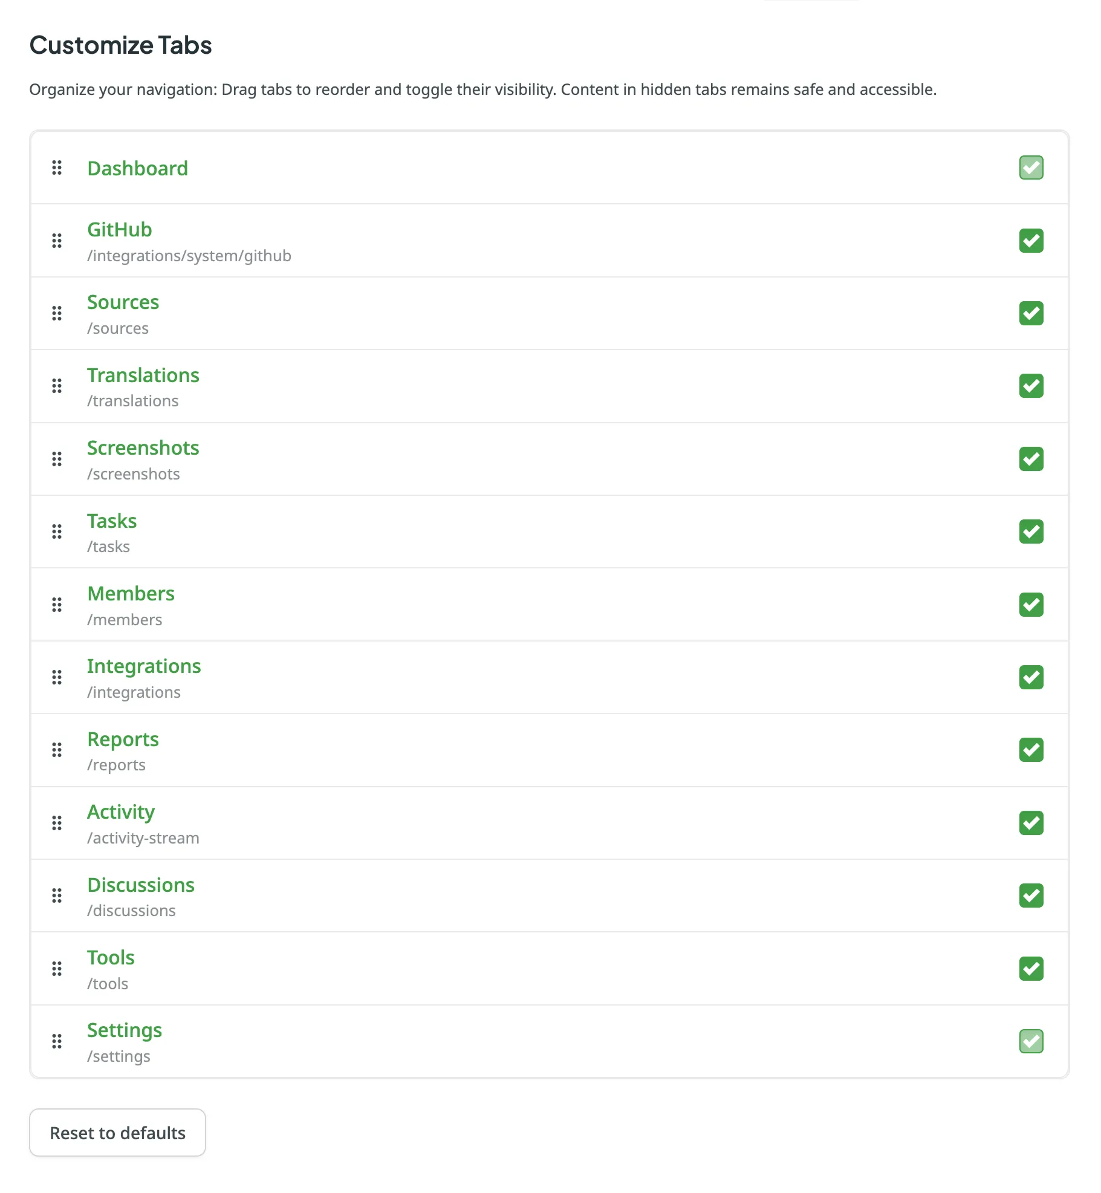Toggle the Integrations checkbox off
This screenshot has height=1193, width=1101.
click(x=1031, y=677)
